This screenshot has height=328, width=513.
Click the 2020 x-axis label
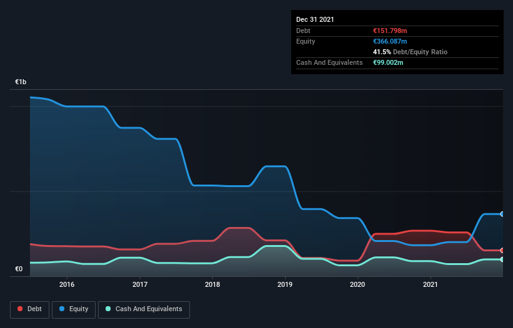357,284
